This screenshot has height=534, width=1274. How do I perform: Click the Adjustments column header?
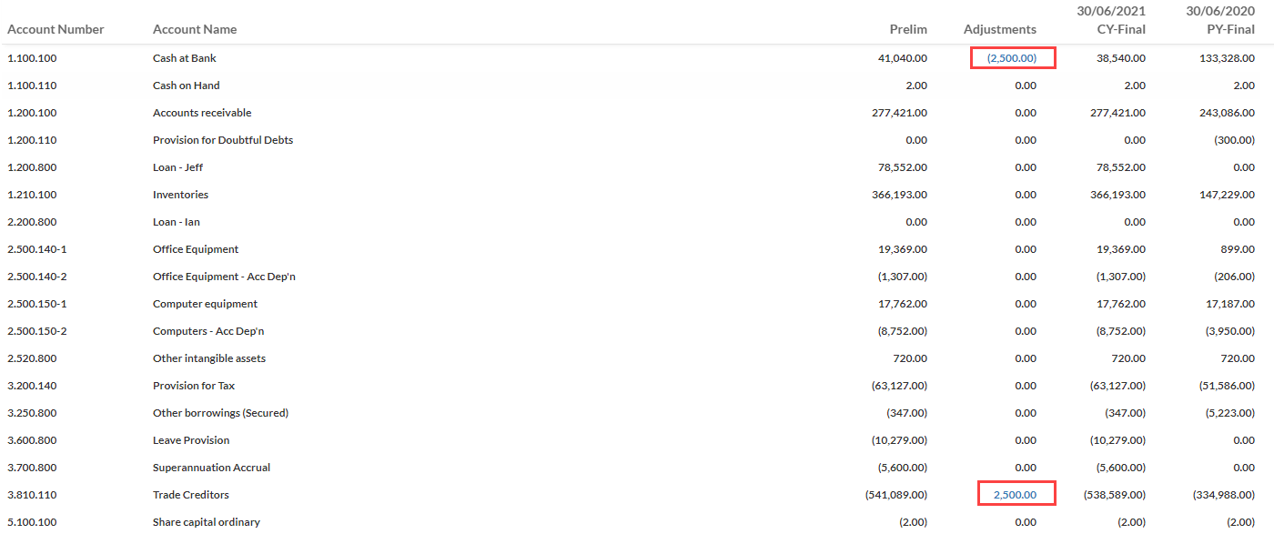[x=999, y=29]
